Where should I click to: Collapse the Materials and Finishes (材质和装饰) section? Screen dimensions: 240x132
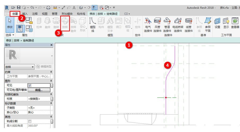tap(51, 94)
